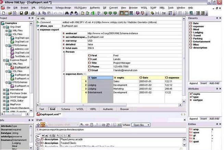Click the Replace binoculars icon
The width and height of the screenshot is (224, 150).
76,13
